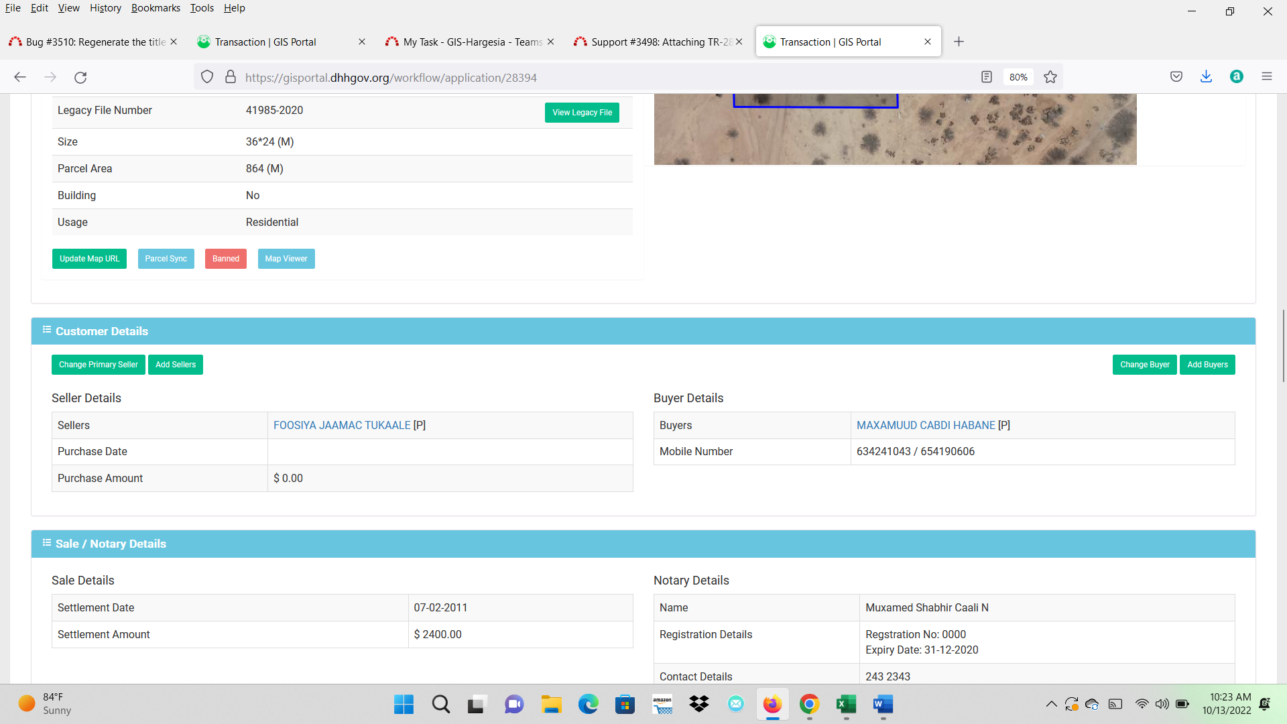Close the Bug #3510 tab
Viewport: 1287px width, 724px height.
174,42
